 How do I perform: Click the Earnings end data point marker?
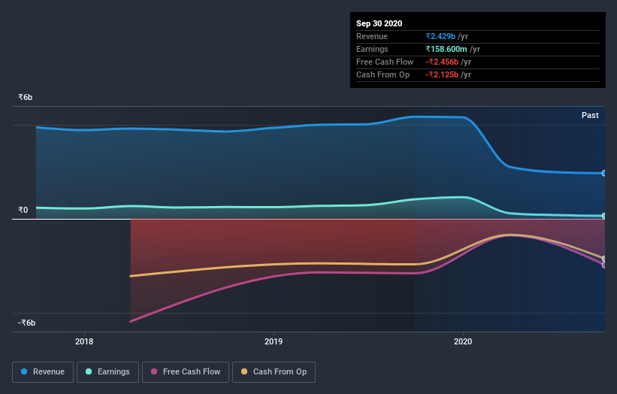604,216
